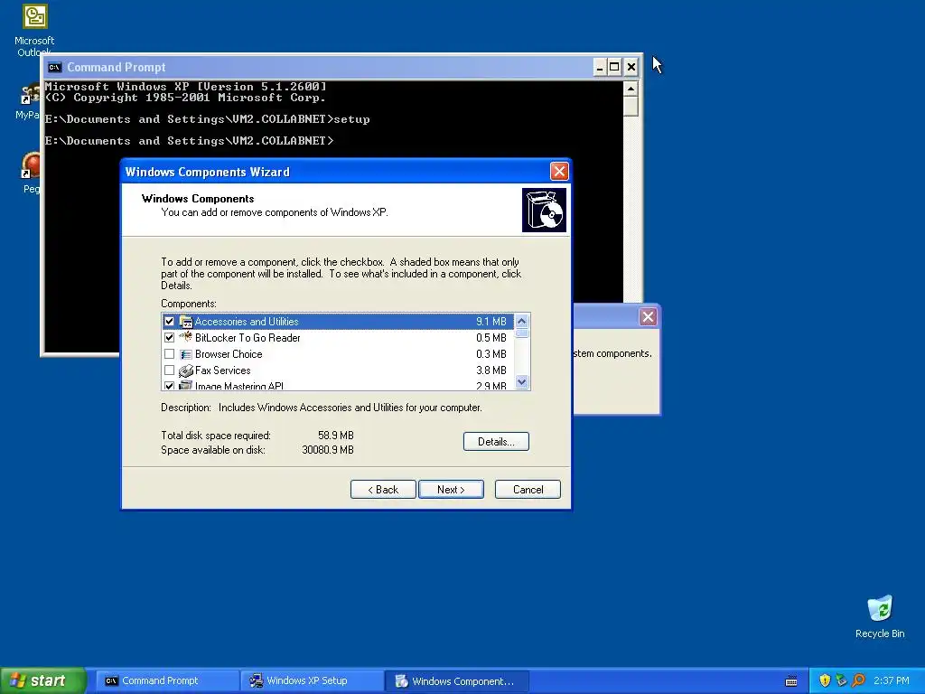The image size is (925, 694).
Task: Proceed with the Next button
Action: (451, 489)
